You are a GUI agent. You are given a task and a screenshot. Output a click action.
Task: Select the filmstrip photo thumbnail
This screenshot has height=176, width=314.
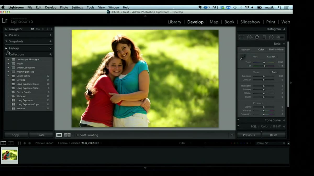[9, 155]
